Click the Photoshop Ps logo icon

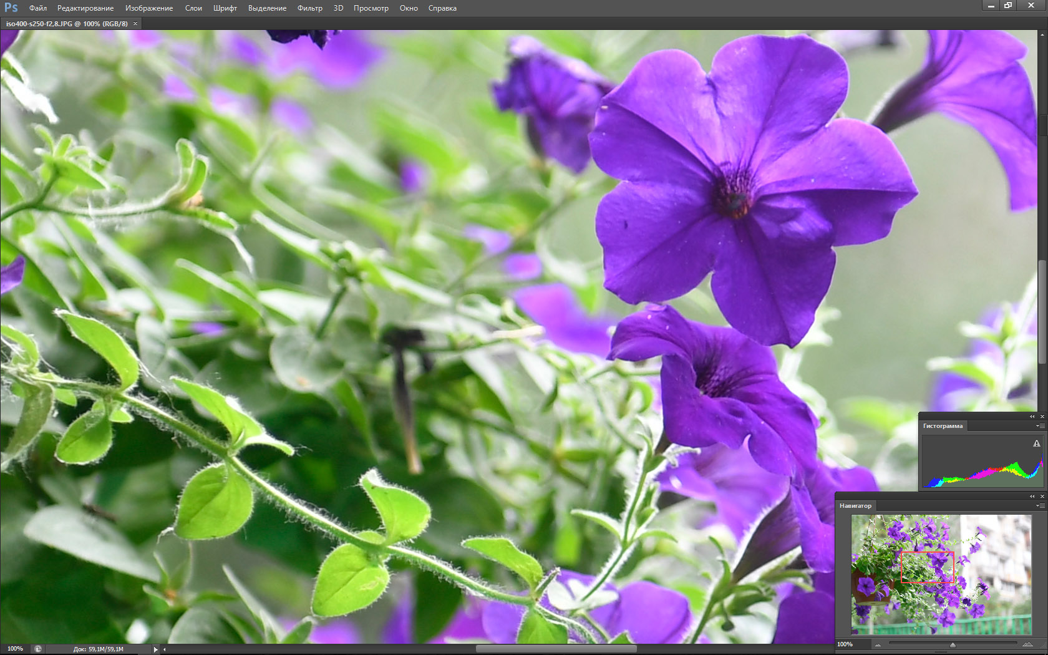tap(11, 7)
